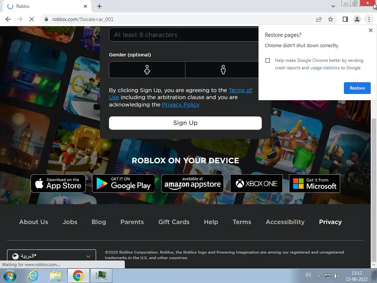
Task: Open the Jobs footer link
Action: [70, 222]
